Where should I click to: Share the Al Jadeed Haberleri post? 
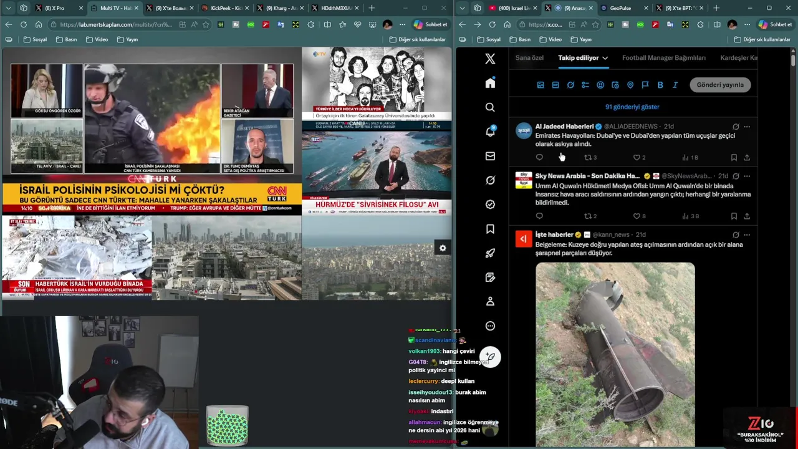point(747,158)
